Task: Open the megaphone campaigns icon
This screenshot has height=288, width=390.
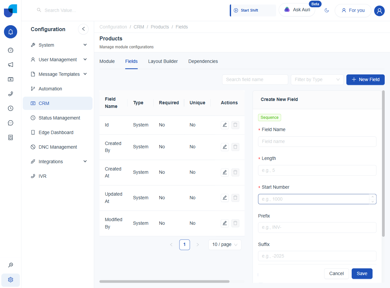Action: [11, 65]
